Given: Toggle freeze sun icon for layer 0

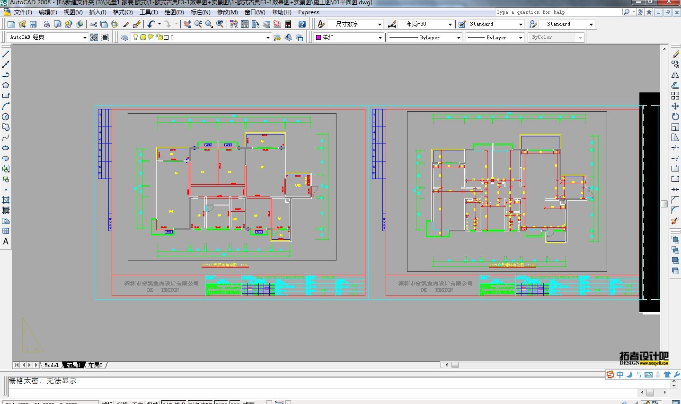Looking at the screenshot, I should pos(143,37).
